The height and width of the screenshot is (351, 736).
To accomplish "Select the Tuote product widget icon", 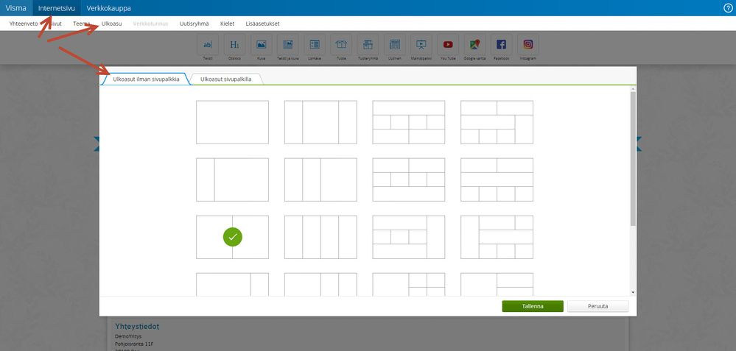I will (341, 45).
